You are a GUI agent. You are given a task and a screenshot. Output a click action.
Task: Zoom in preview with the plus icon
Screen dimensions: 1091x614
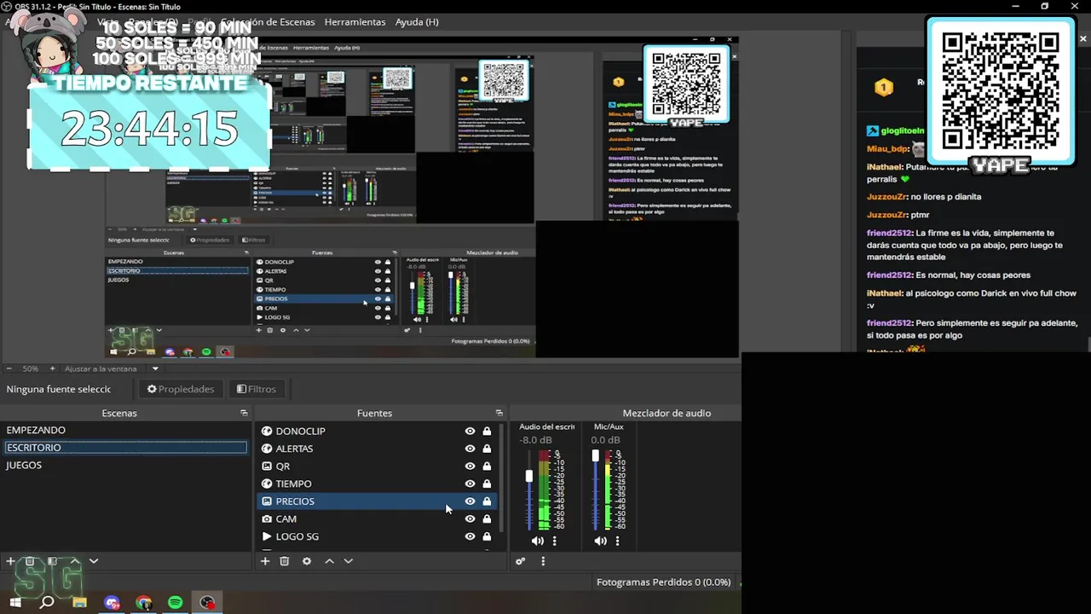coord(52,368)
